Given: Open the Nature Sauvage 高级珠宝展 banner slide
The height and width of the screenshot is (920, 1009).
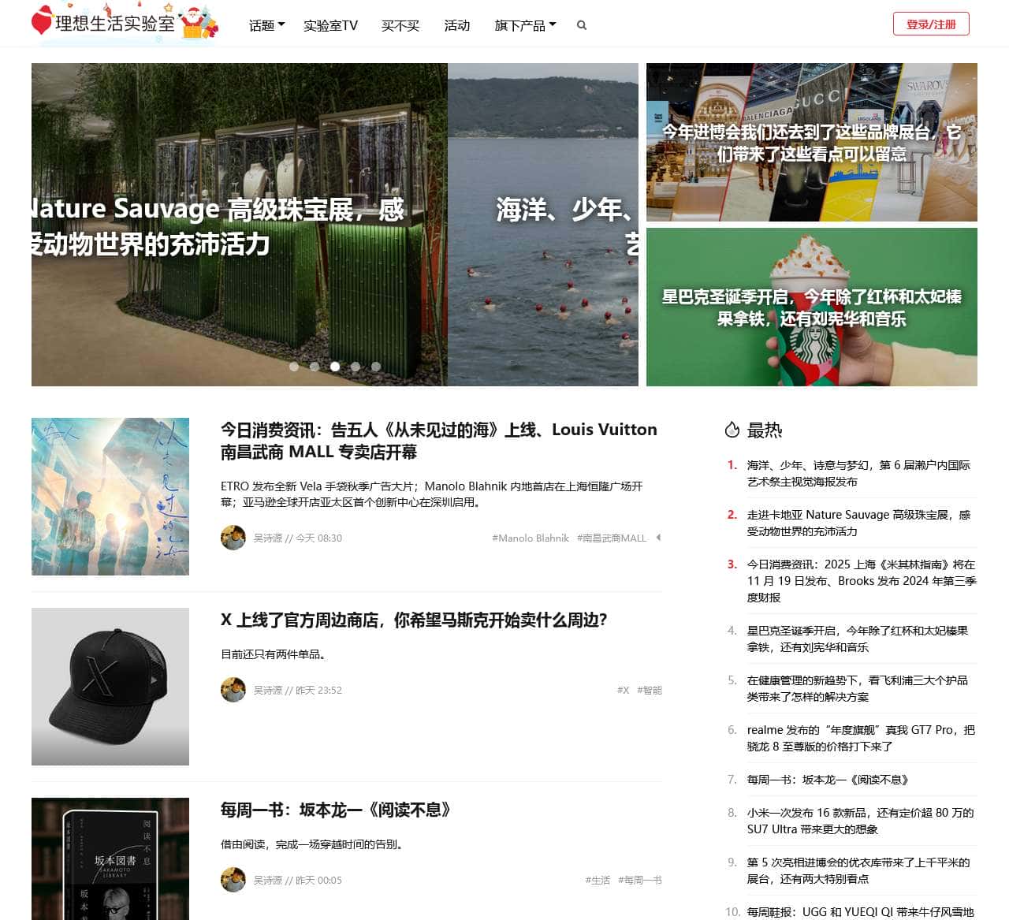Looking at the screenshot, I should [x=240, y=225].
